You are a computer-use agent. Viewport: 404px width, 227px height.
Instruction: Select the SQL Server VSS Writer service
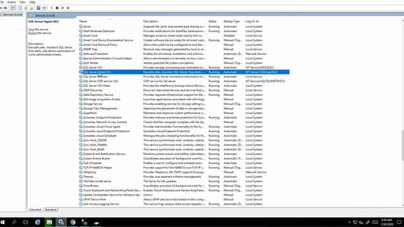pos(184,86)
